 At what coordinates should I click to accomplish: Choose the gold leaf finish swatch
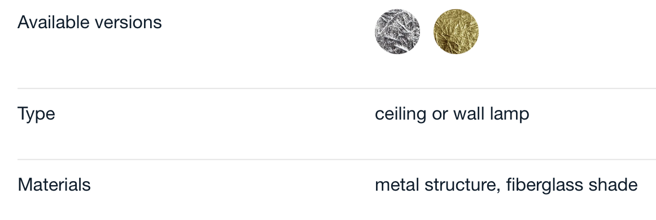click(x=456, y=32)
